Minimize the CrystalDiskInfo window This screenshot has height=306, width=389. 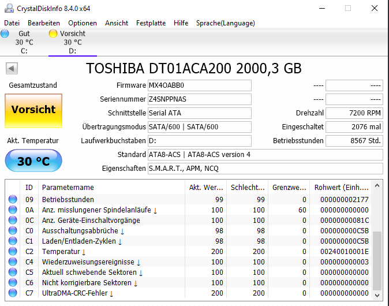(322, 8)
